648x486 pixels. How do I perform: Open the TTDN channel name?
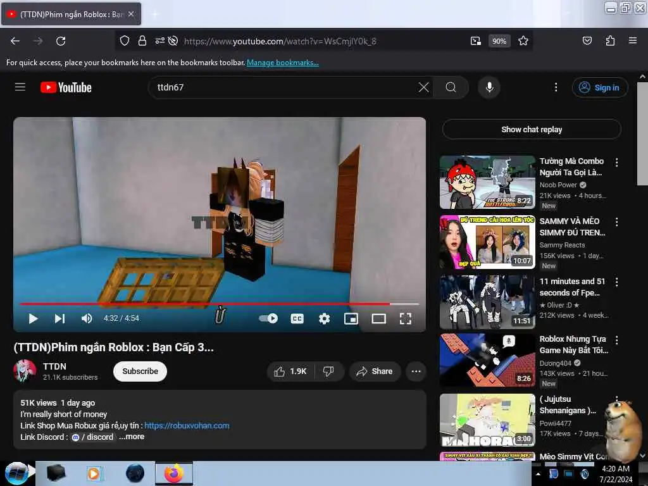pyautogui.click(x=54, y=366)
